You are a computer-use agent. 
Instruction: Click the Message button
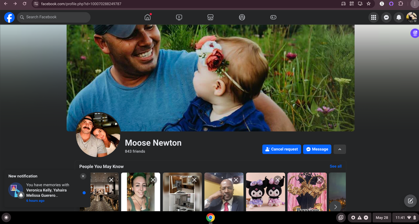coord(317,149)
